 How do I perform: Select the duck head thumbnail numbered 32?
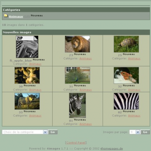pos(126,75)
